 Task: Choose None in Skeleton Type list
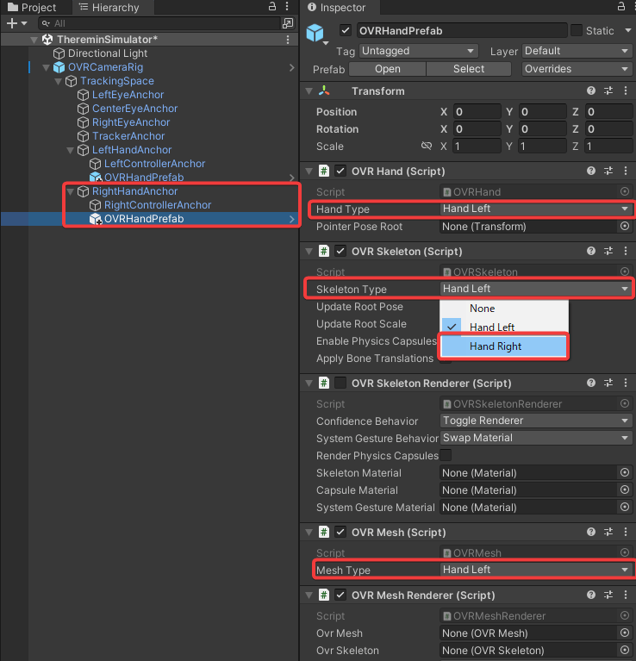(x=504, y=309)
